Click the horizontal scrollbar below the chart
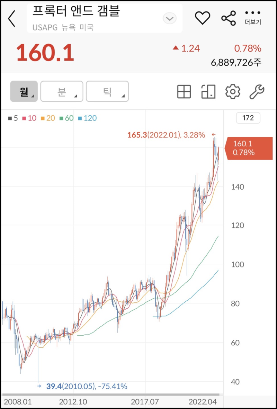277x409 pixels. (111, 394)
